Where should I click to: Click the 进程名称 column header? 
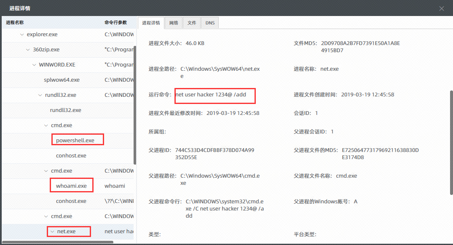pyautogui.click(x=15, y=22)
